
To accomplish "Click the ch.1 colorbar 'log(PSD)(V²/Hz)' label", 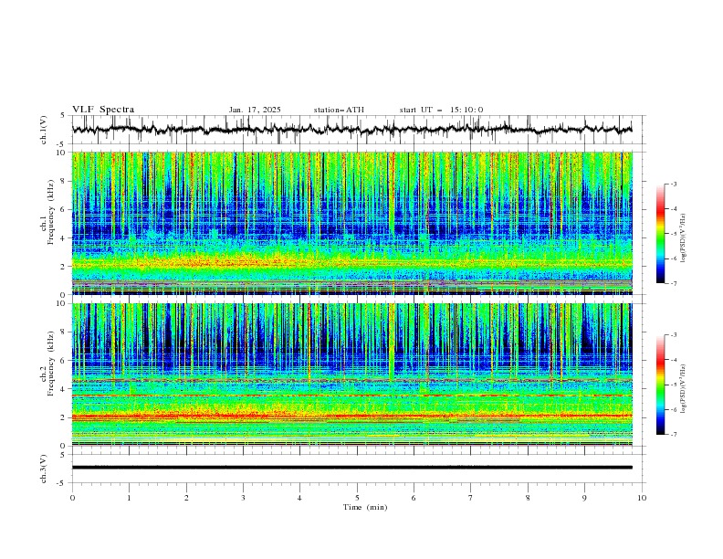I will point(683,237).
